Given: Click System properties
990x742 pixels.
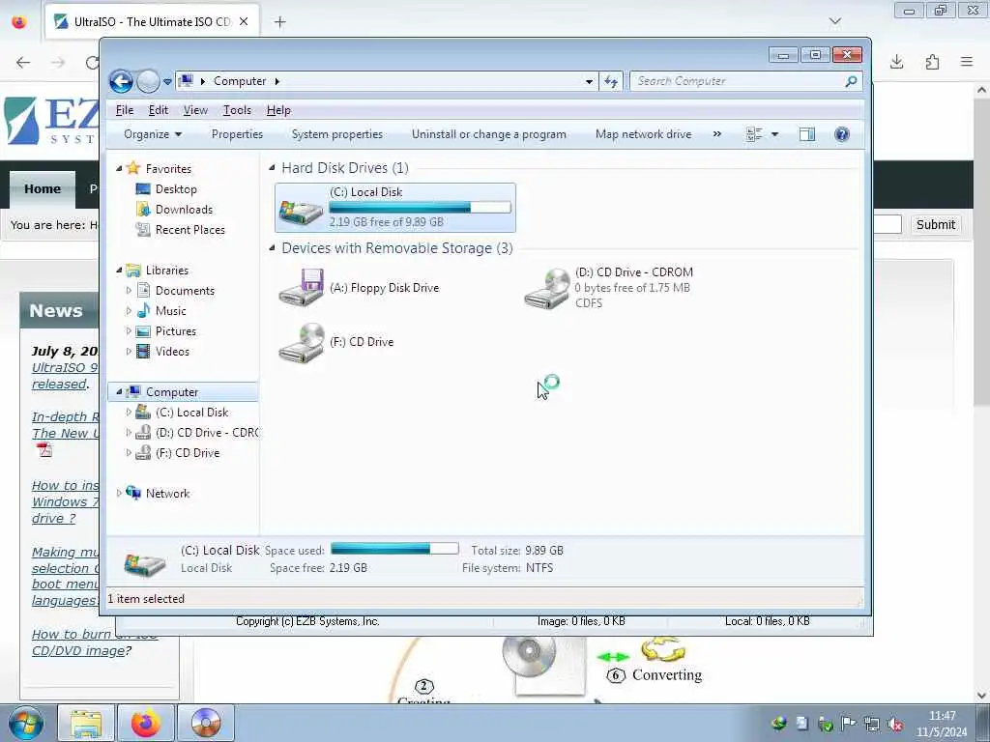Looking at the screenshot, I should [337, 134].
